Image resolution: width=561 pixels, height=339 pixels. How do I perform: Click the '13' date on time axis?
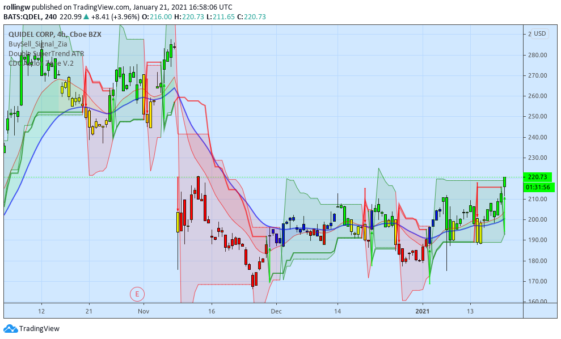[470, 311]
